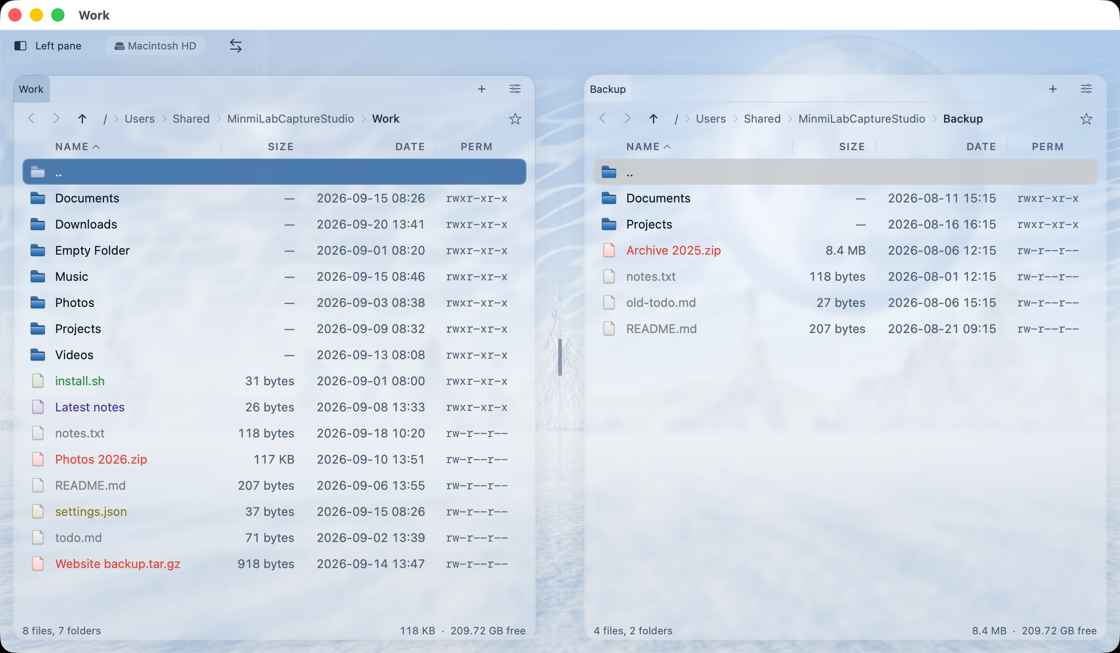
Task: Sort Work pane by Size column
Action: 280,147
